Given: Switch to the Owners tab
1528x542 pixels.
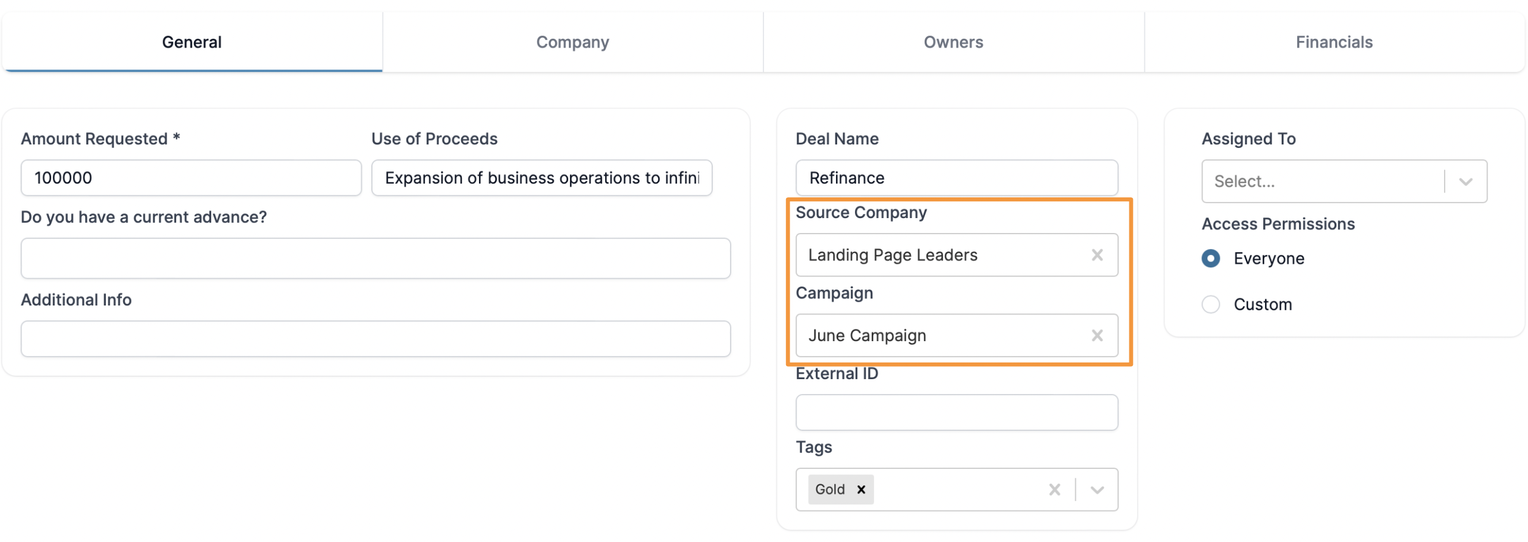Looking at the screenshot, I should 953,42.
